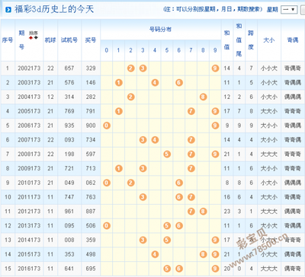
Task: Click the blue arrow icon beside the page title
Action: coord(8,10)
